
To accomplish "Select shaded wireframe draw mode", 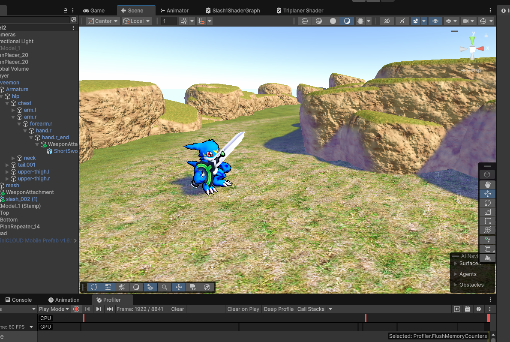I will click(319, 21).
